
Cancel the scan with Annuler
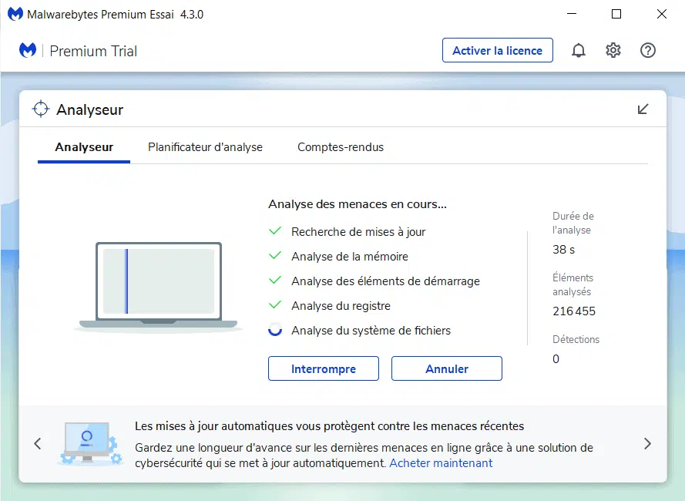pyautogui.click(x=446, y=368)
